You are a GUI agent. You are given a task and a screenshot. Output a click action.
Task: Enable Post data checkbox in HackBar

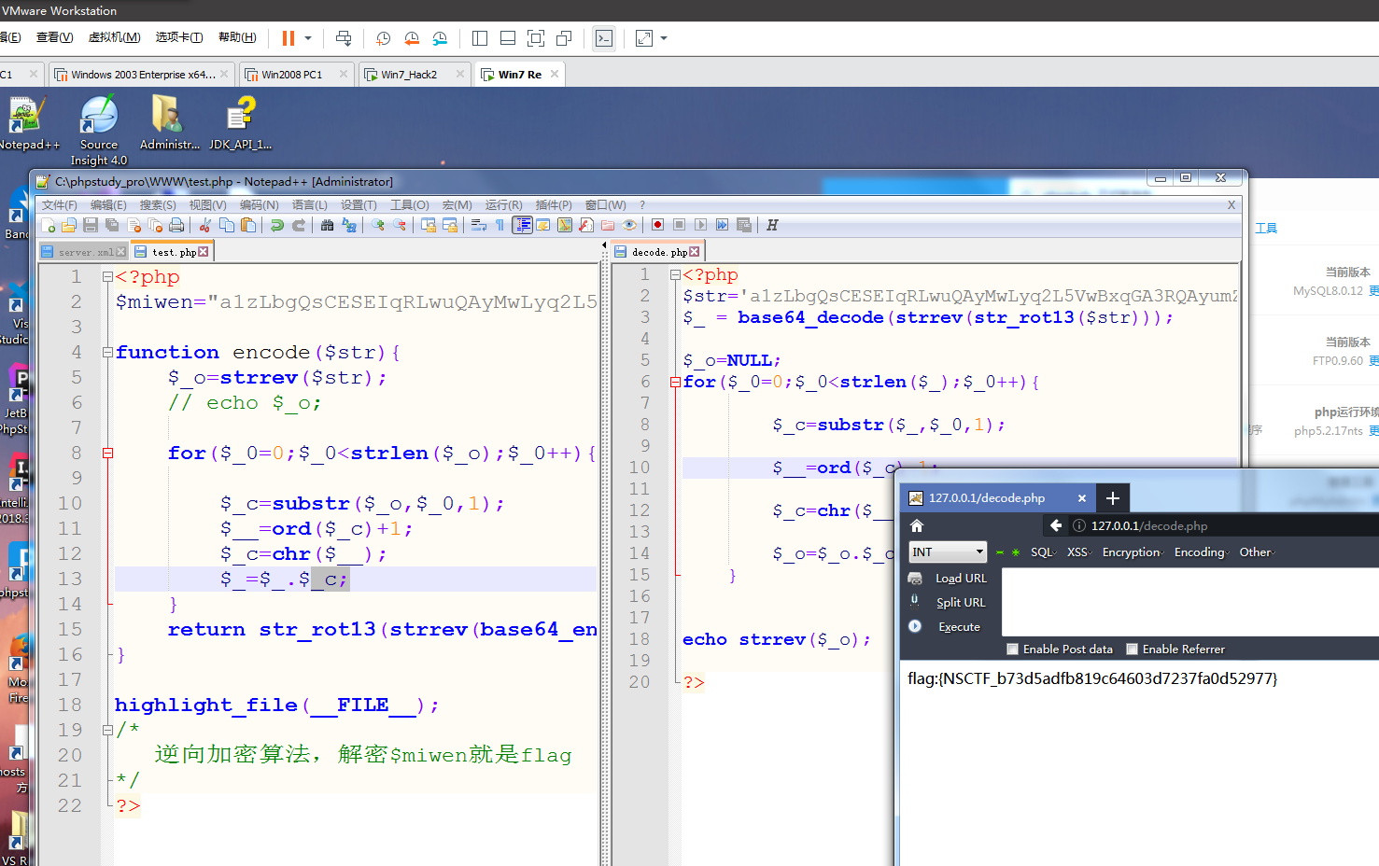point(1012,649)
